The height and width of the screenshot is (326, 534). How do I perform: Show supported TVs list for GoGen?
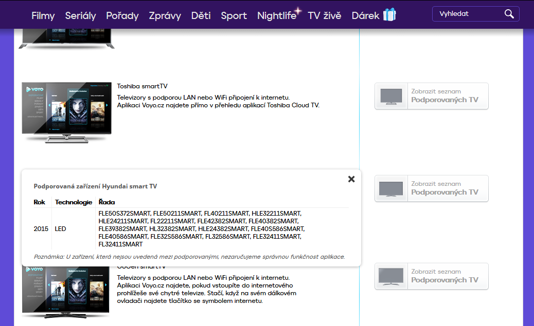click(431, 276)
